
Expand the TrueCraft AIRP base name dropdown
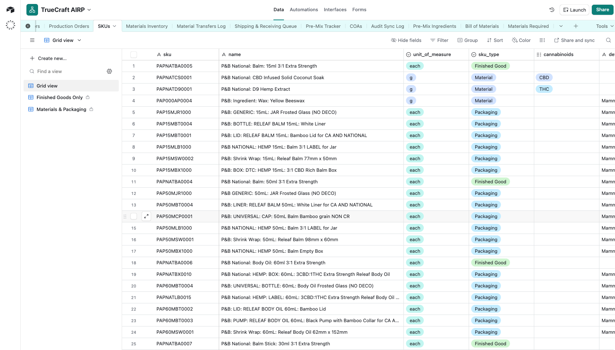tap(89, 10)
